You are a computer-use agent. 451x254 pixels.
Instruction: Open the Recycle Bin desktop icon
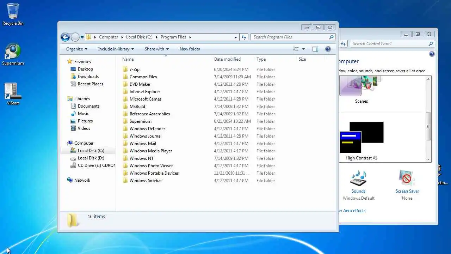13,14
